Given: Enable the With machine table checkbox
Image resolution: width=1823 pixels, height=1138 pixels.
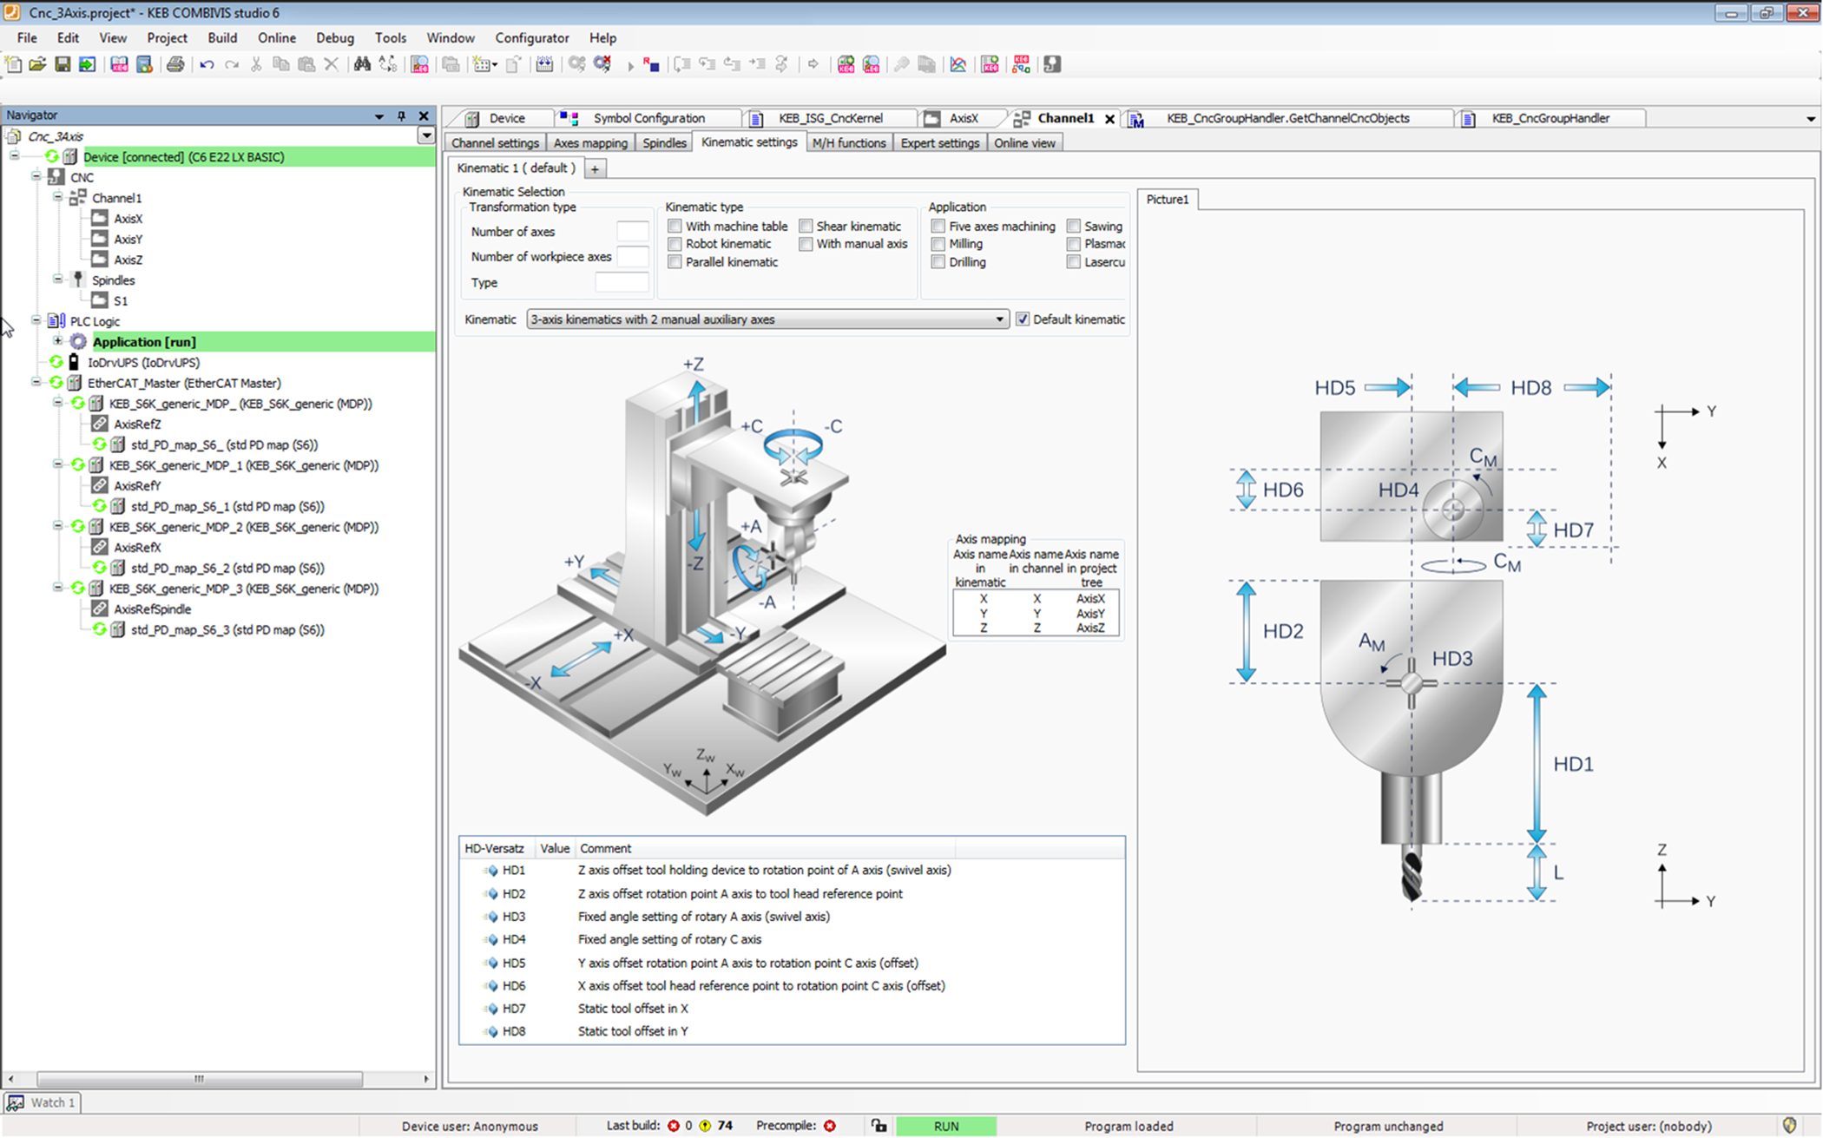Looking at the screenshot, I should (675, 226).
